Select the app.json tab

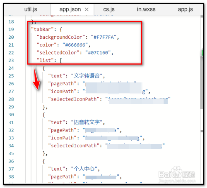pyautogui.click(x=70, y=9)
